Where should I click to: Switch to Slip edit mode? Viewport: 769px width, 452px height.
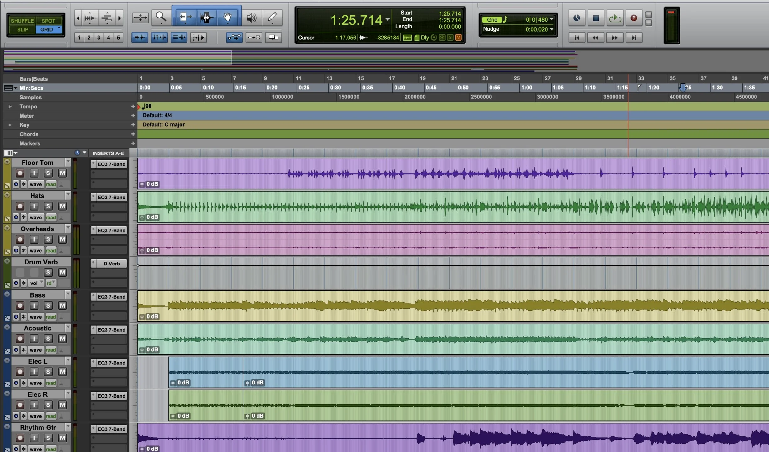point(22,29)
